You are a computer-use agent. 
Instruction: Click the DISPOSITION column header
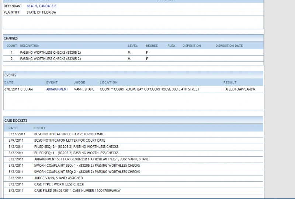point(192,46)
